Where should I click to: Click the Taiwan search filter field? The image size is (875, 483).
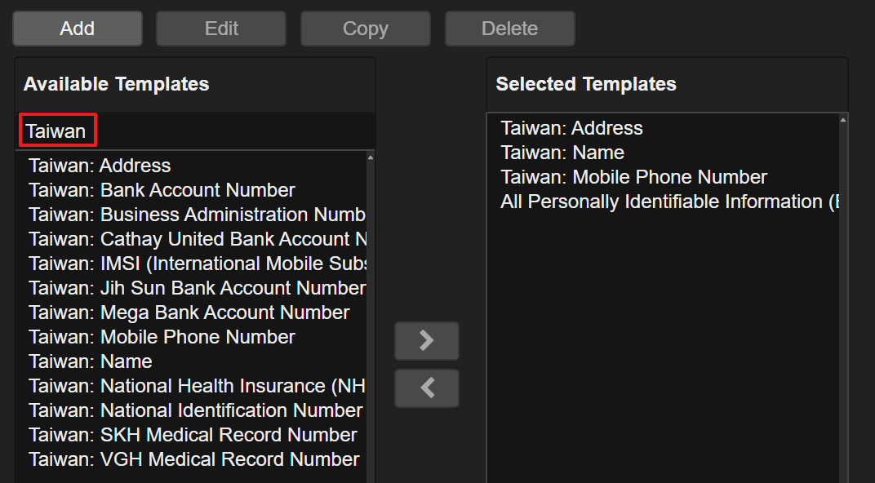[194, 131]
